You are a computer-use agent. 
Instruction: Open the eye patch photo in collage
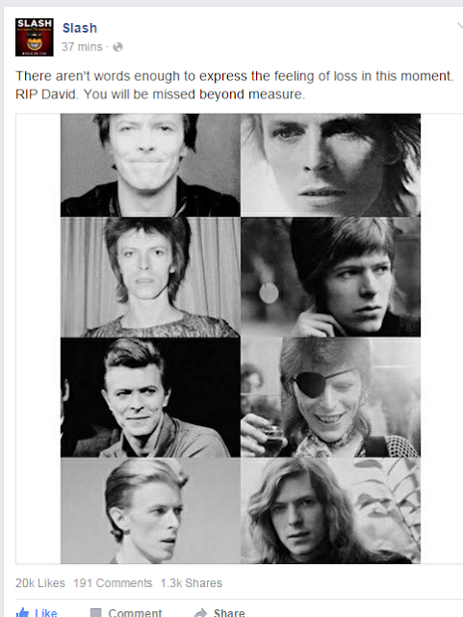coord(330,397)
